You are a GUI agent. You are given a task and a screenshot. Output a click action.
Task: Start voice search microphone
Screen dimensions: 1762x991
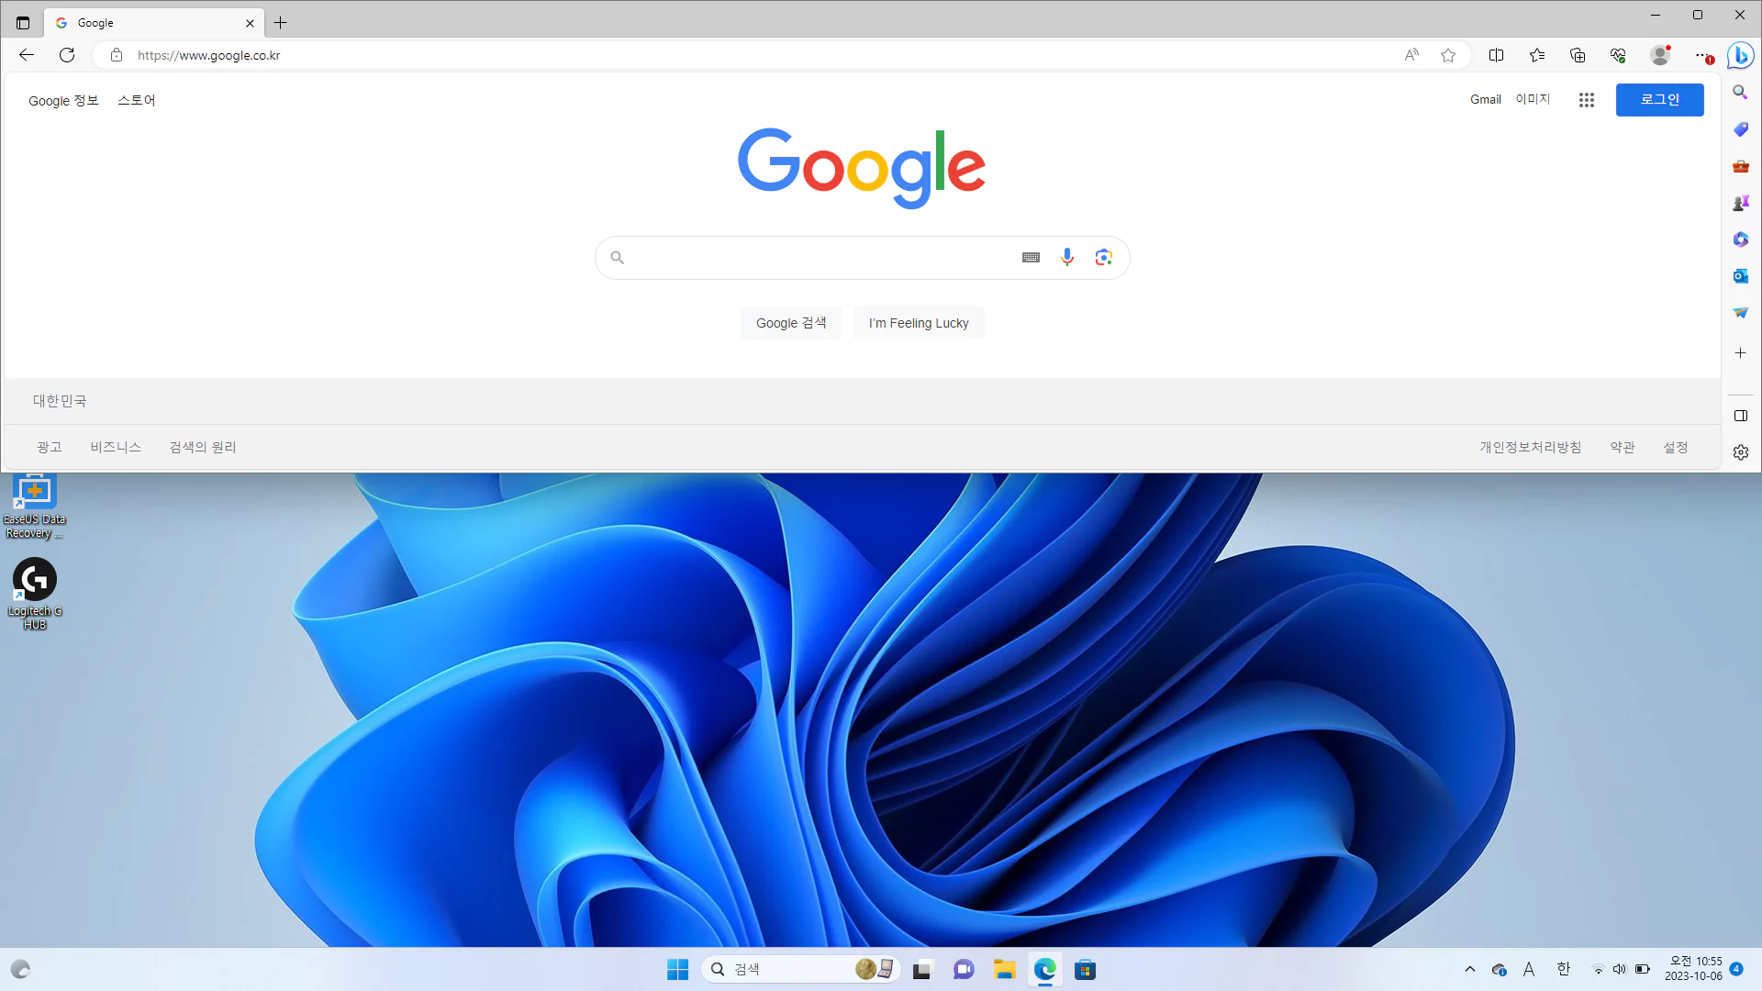(1066, 258)
